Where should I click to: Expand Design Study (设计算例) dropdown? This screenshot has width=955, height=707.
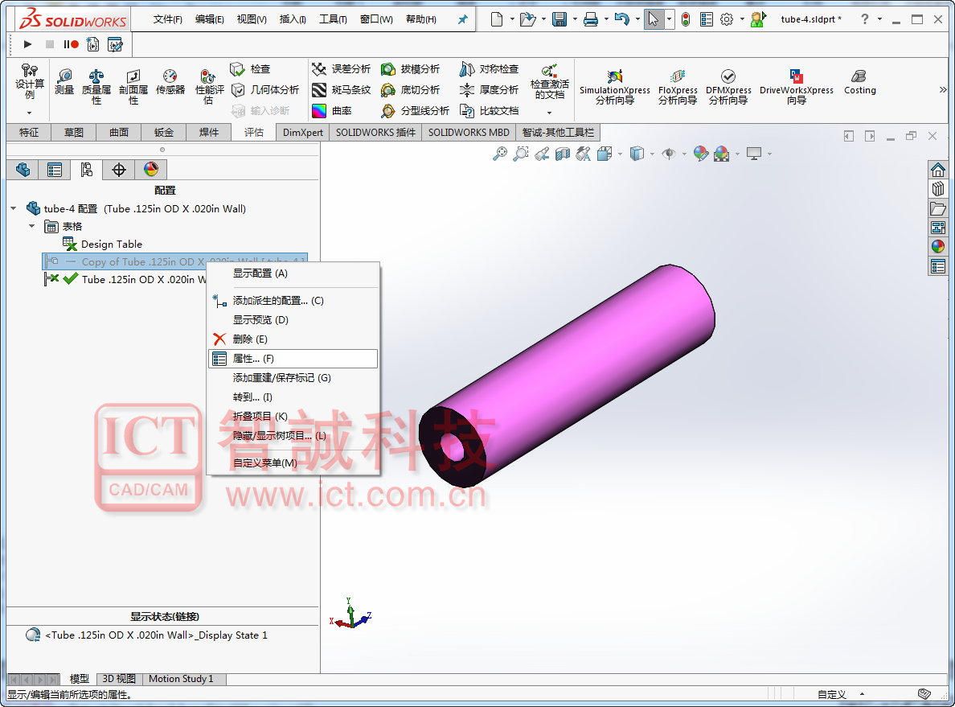tap(29, 113)
